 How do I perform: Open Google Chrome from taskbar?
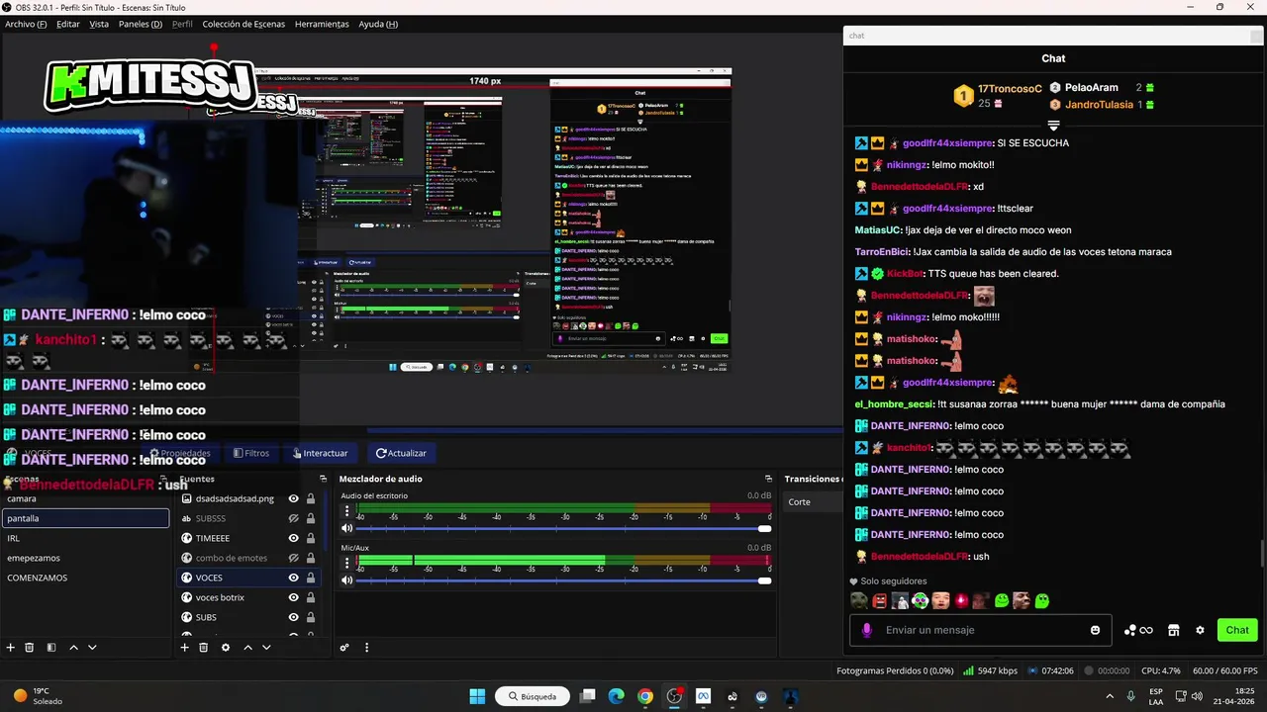click(645, 696)
